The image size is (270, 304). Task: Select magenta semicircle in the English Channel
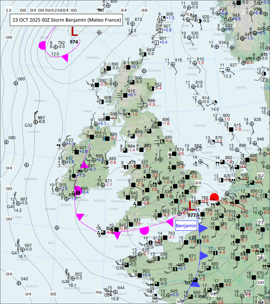[144, 231]
